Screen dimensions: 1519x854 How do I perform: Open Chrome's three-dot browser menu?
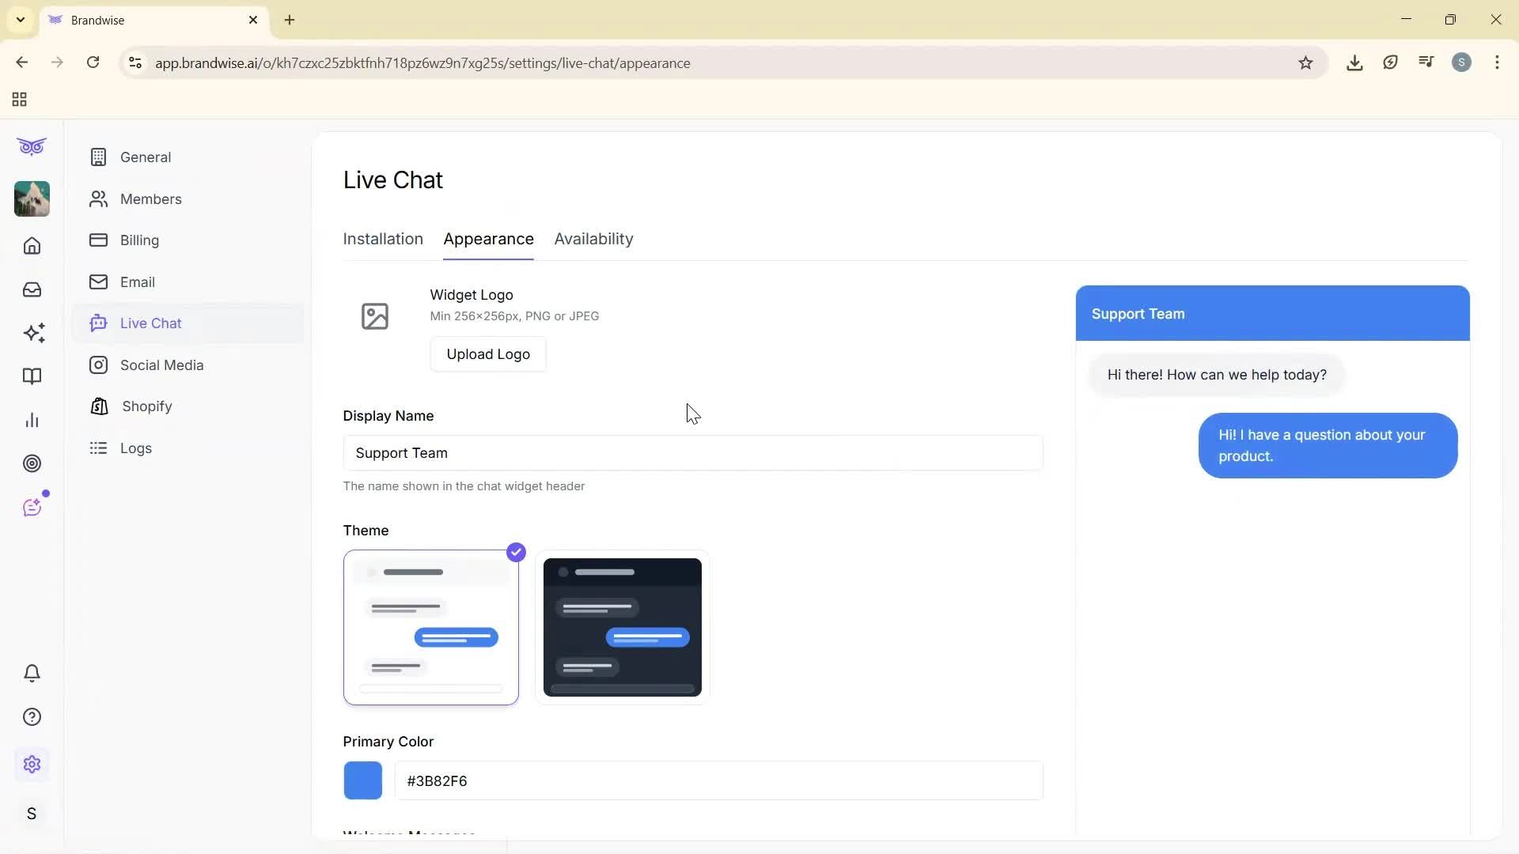1497,62
